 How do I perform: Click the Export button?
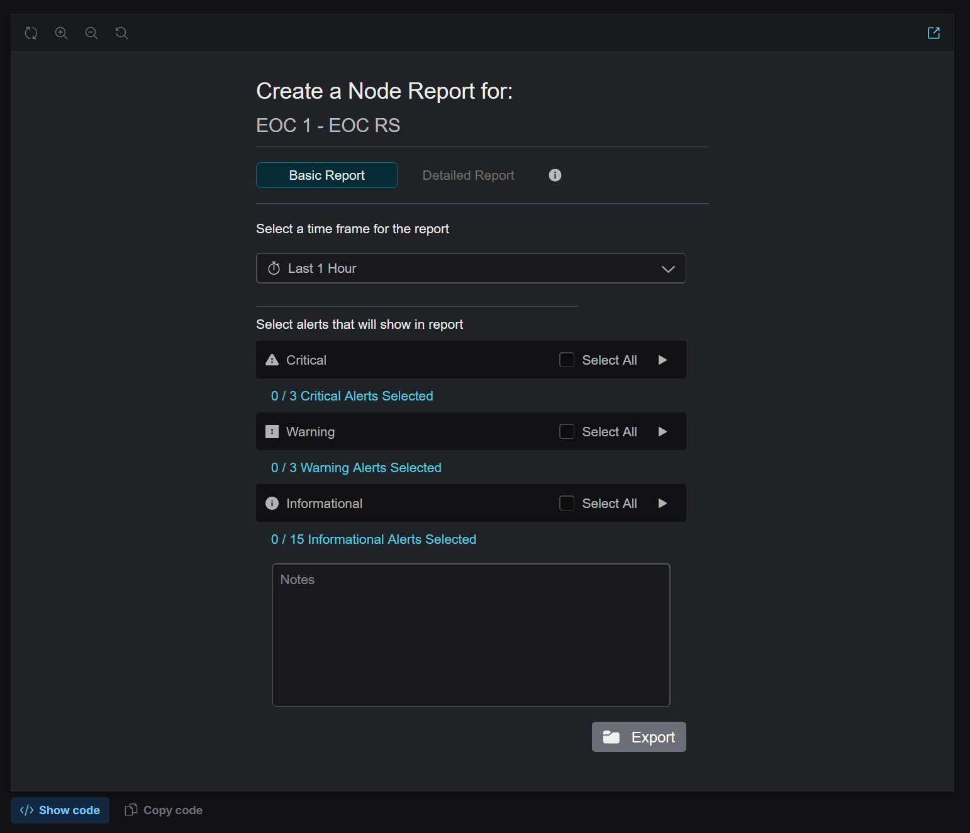pyautogui.click(x=638, y=737)
